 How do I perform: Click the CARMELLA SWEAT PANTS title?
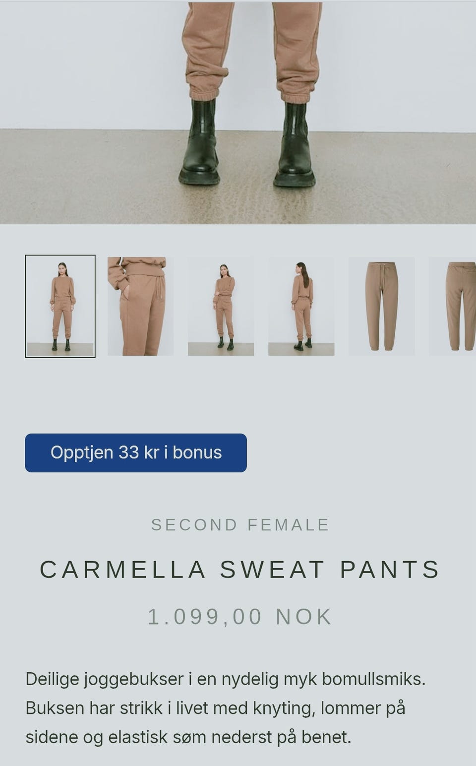click(x=240, y=569)
